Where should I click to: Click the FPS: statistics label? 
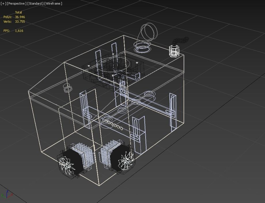6,31
